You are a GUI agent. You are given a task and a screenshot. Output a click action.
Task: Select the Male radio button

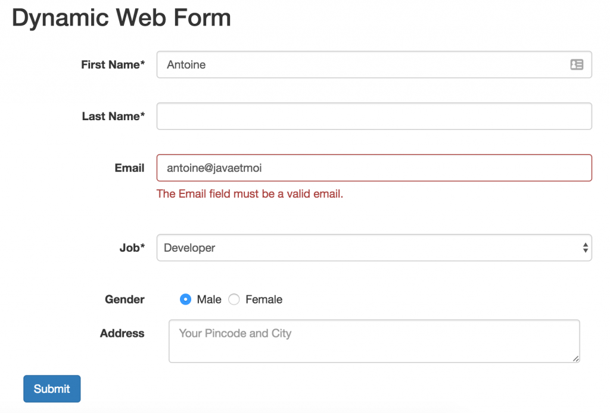[185, 299]
